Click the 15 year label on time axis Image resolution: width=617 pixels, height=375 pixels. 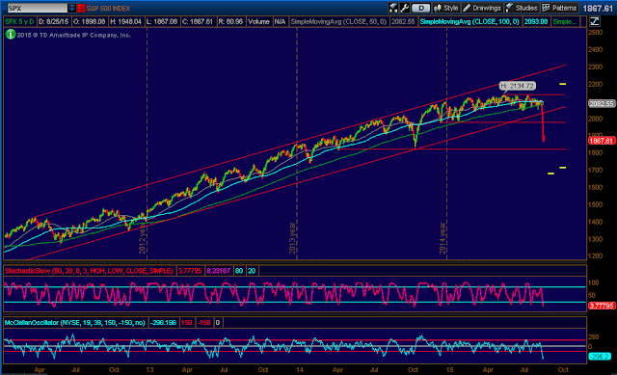pos(450,370)
